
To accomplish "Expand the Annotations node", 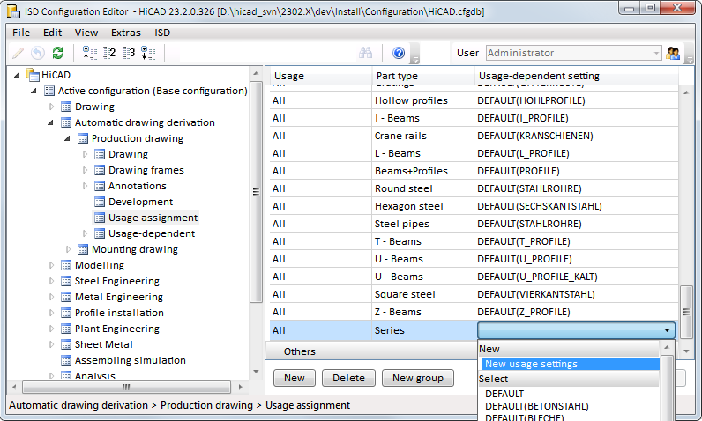I will coord(85,186).
